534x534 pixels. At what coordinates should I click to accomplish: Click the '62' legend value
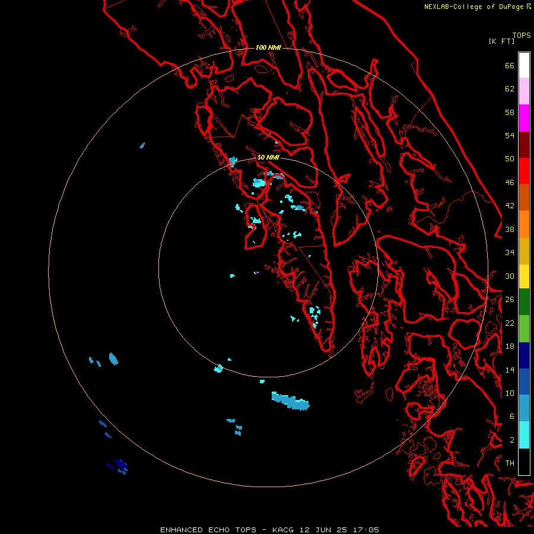pos(510,89)
